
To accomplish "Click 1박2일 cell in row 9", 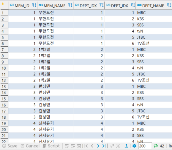I will click(55, 62).
